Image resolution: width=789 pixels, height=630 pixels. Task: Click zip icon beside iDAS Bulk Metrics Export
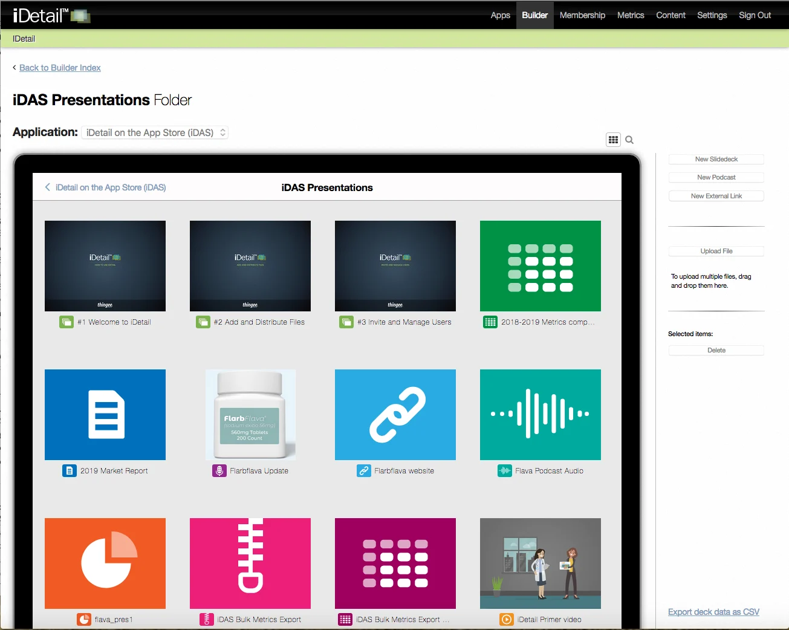[207, 620]
